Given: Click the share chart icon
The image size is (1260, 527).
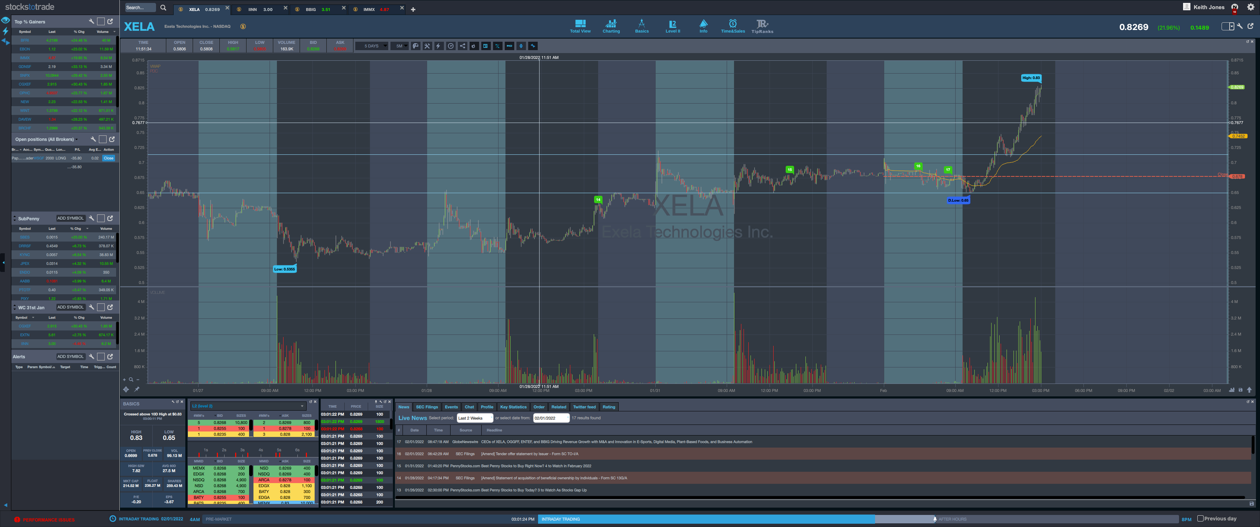Looking at the screenshot, I should point(462,46).
